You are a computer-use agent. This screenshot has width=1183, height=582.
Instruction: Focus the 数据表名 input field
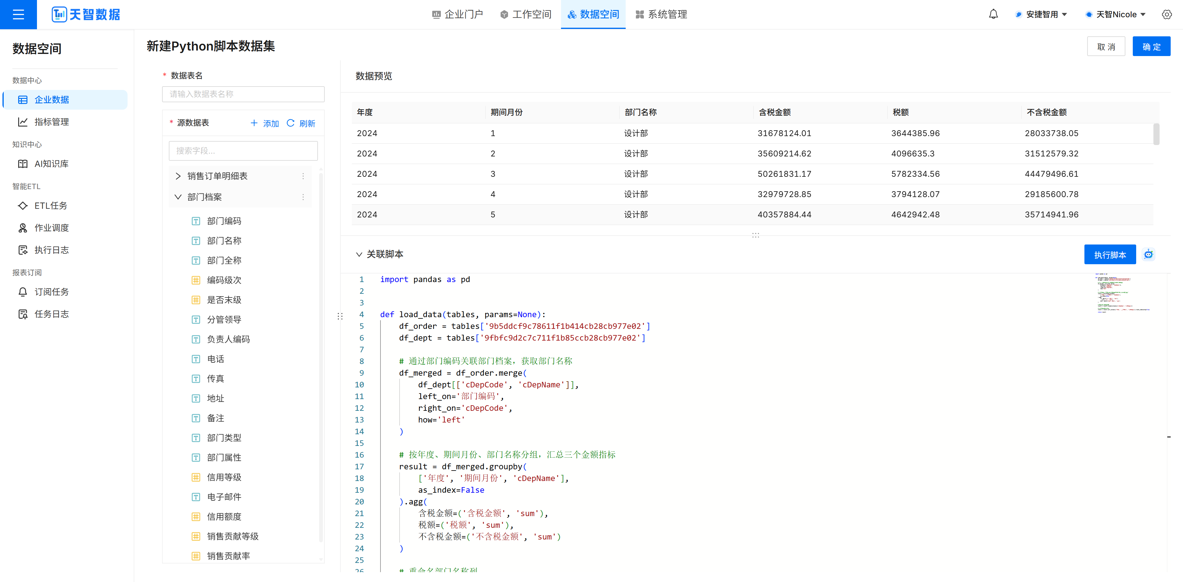[243, 94]
